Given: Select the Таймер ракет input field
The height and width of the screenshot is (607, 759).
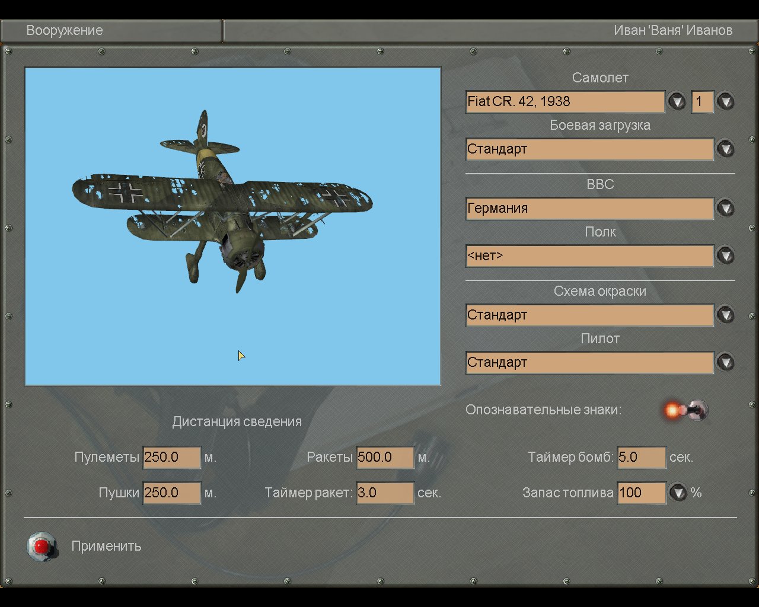Looking at the screenshot, I should [x=385, y=493].
